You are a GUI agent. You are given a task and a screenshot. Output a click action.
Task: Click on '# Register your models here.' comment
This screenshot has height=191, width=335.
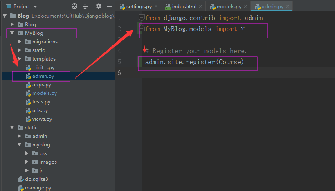(x=196, y=51)
